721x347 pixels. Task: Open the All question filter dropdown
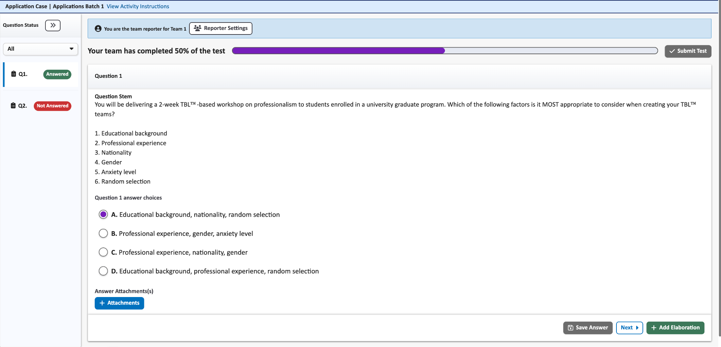tap(40, 49)
